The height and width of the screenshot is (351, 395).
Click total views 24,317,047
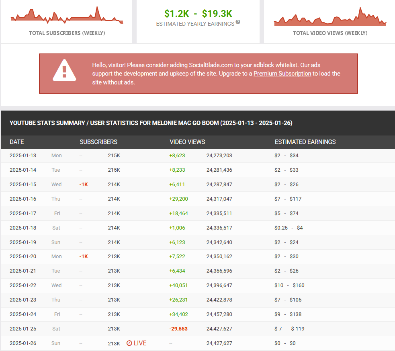click(219, 199)
